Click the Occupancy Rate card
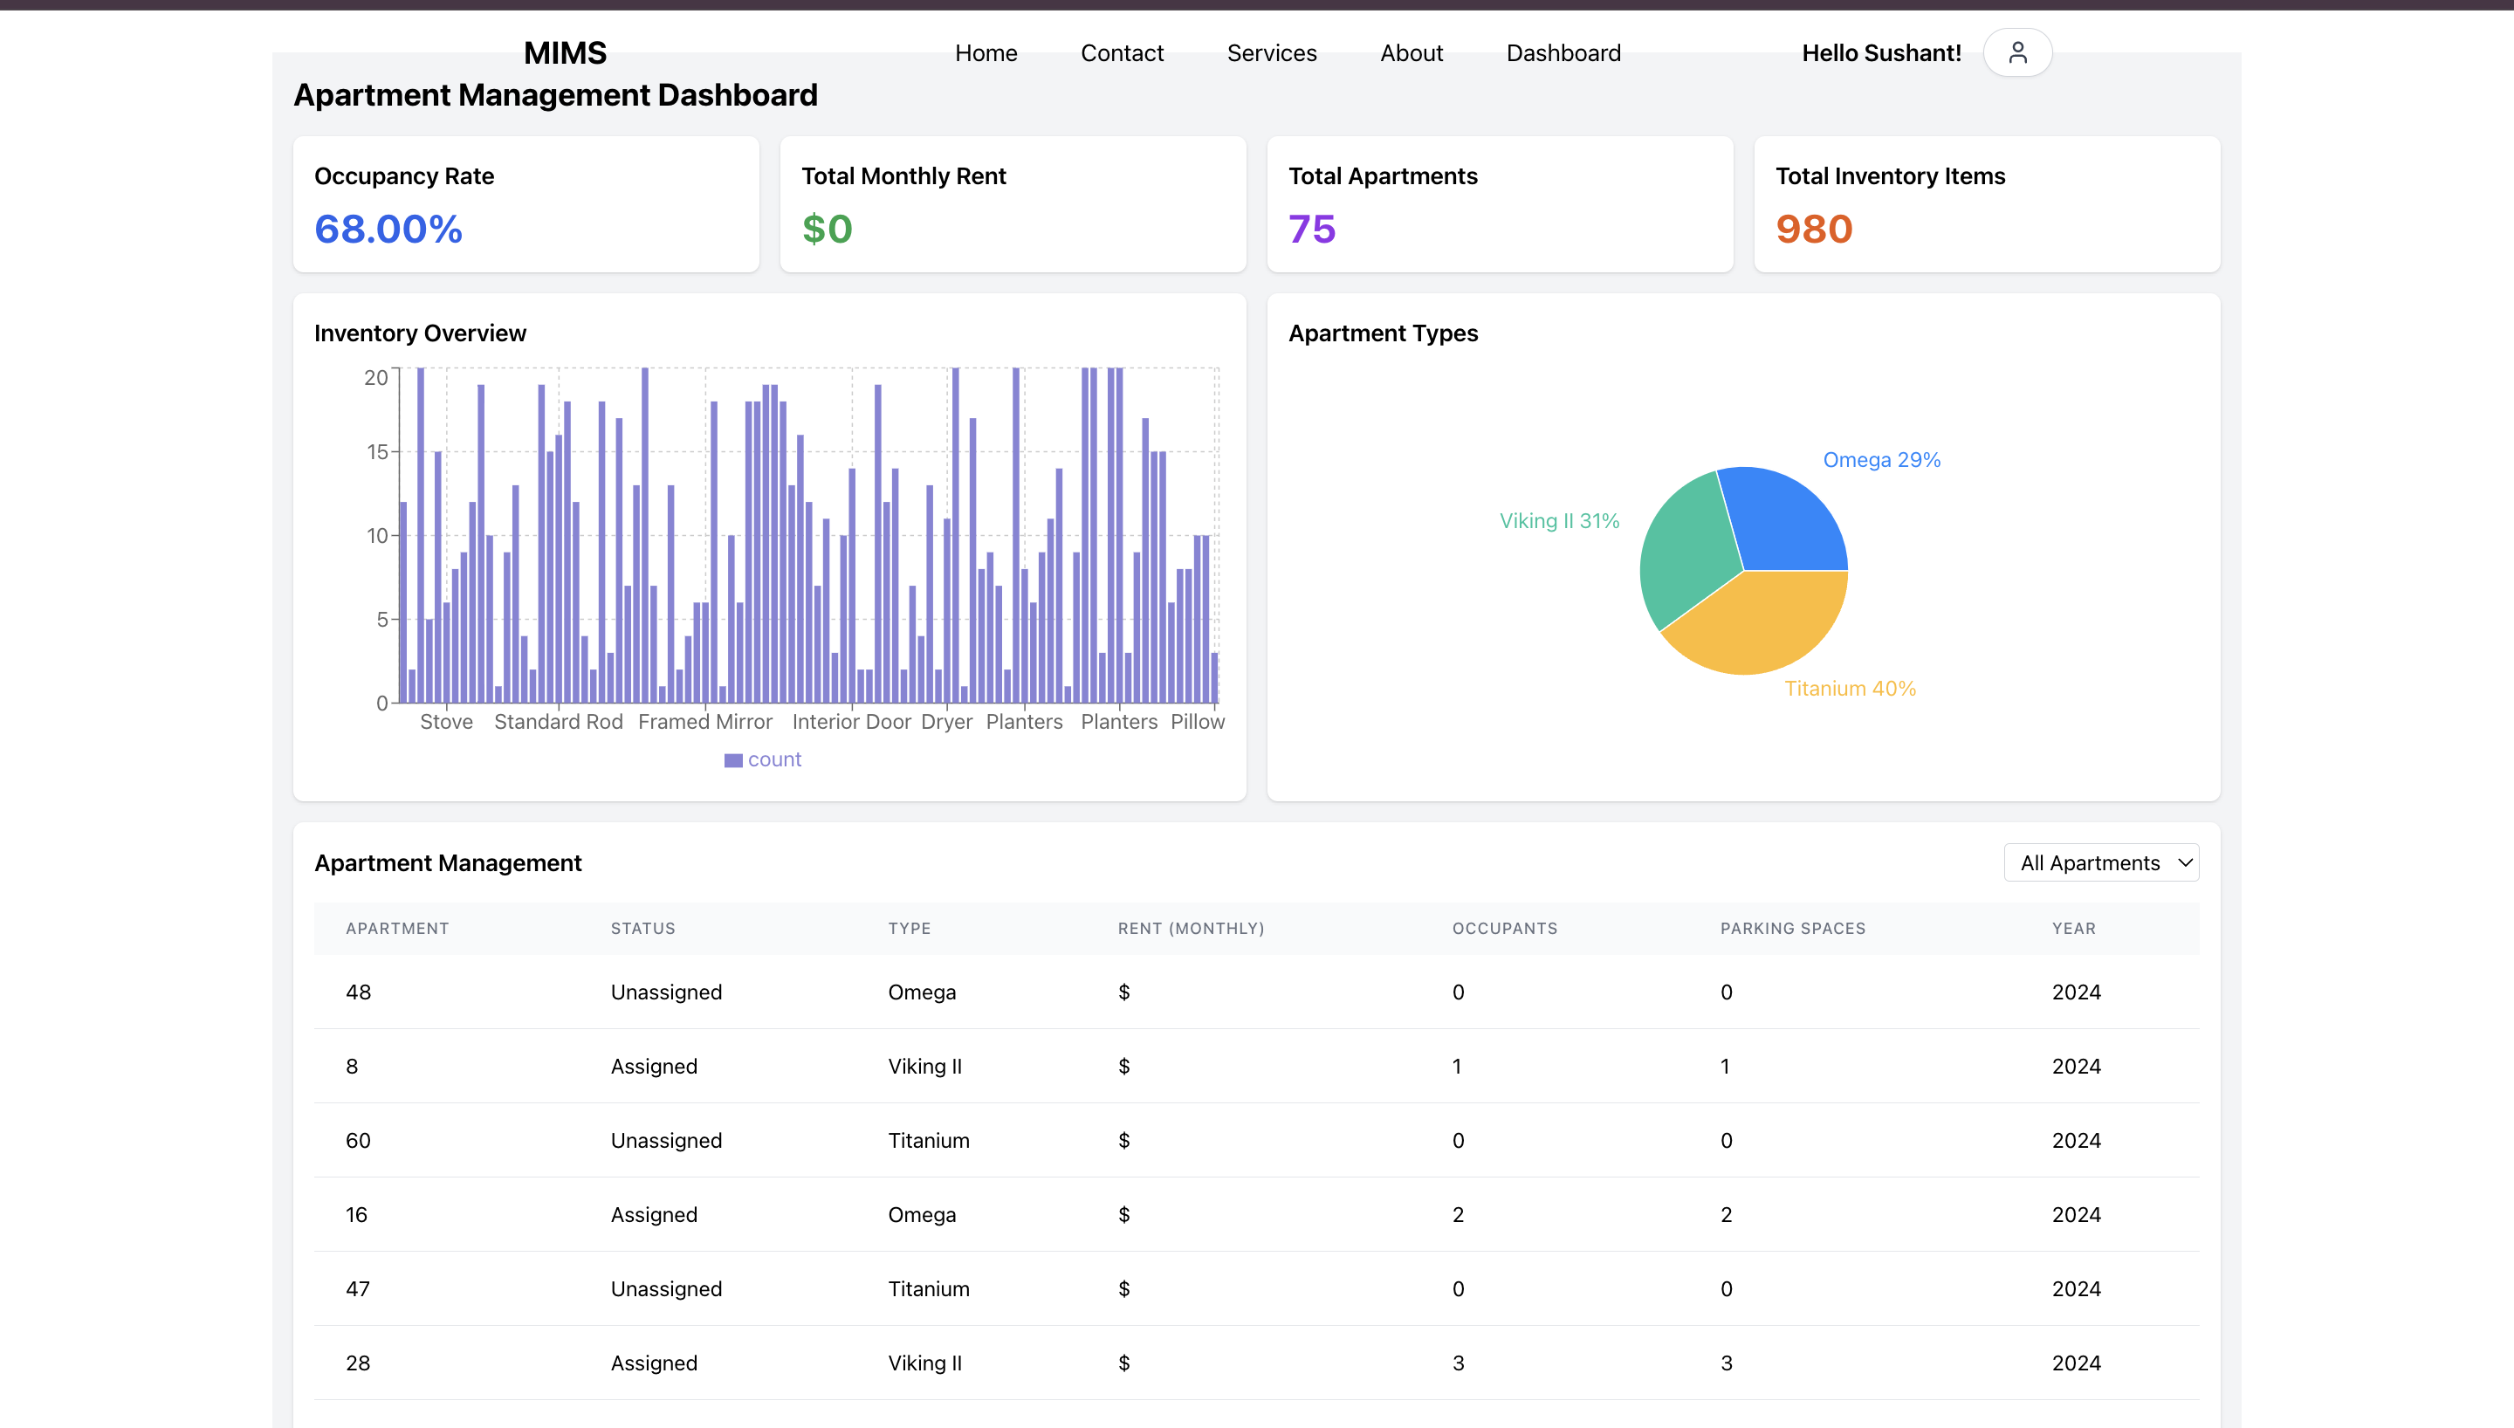This screenshot has height=1428, width=2514. pos(525,204)
